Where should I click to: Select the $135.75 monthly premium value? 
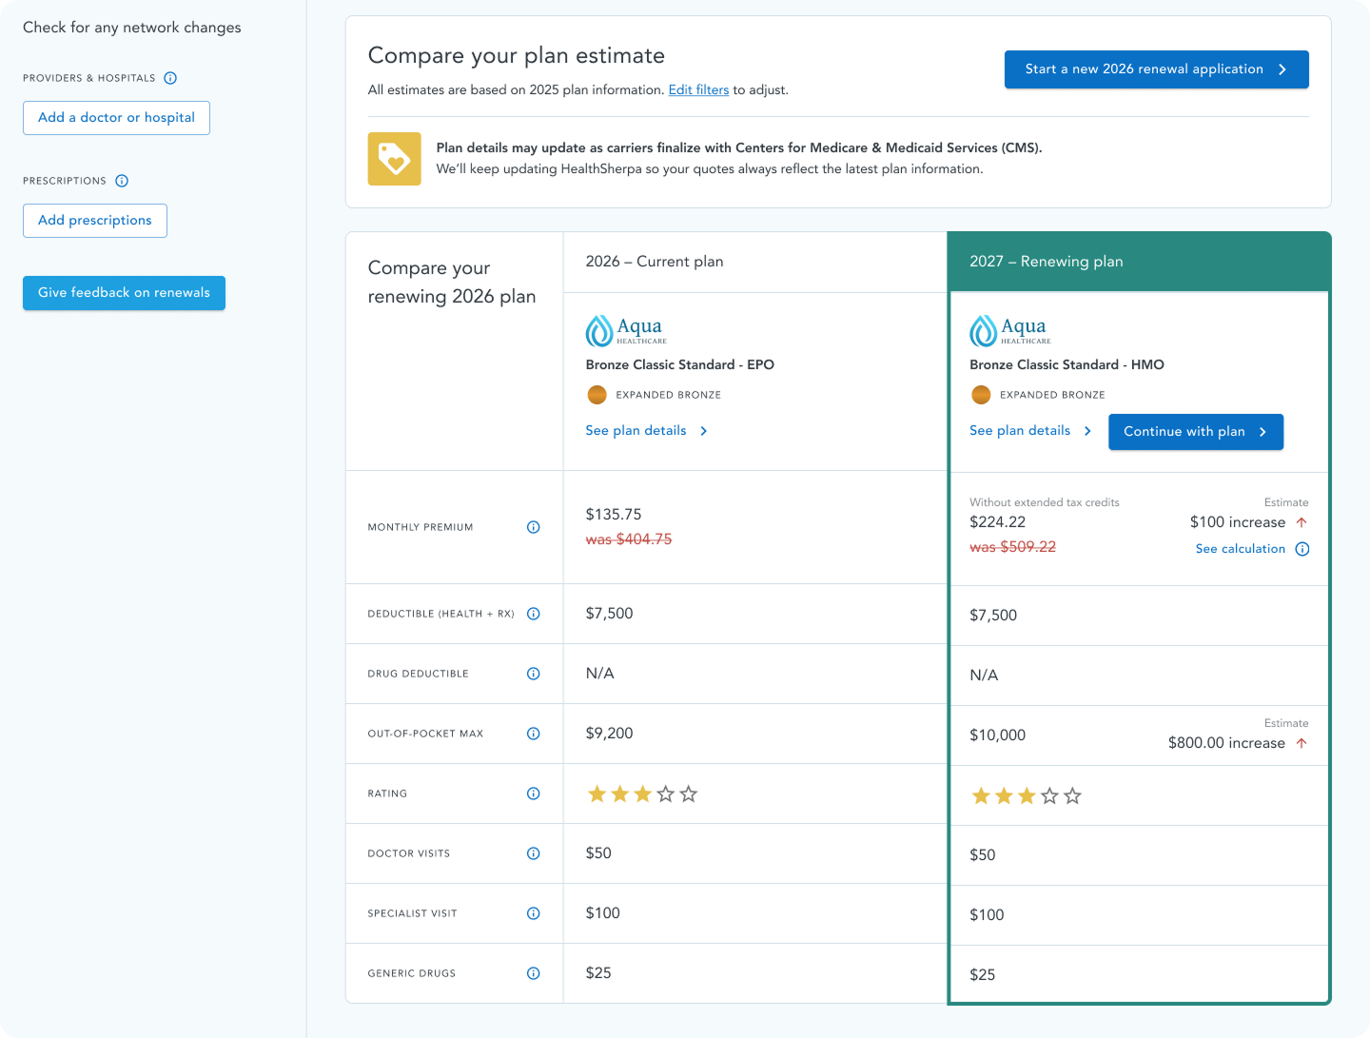pos(614,515)
